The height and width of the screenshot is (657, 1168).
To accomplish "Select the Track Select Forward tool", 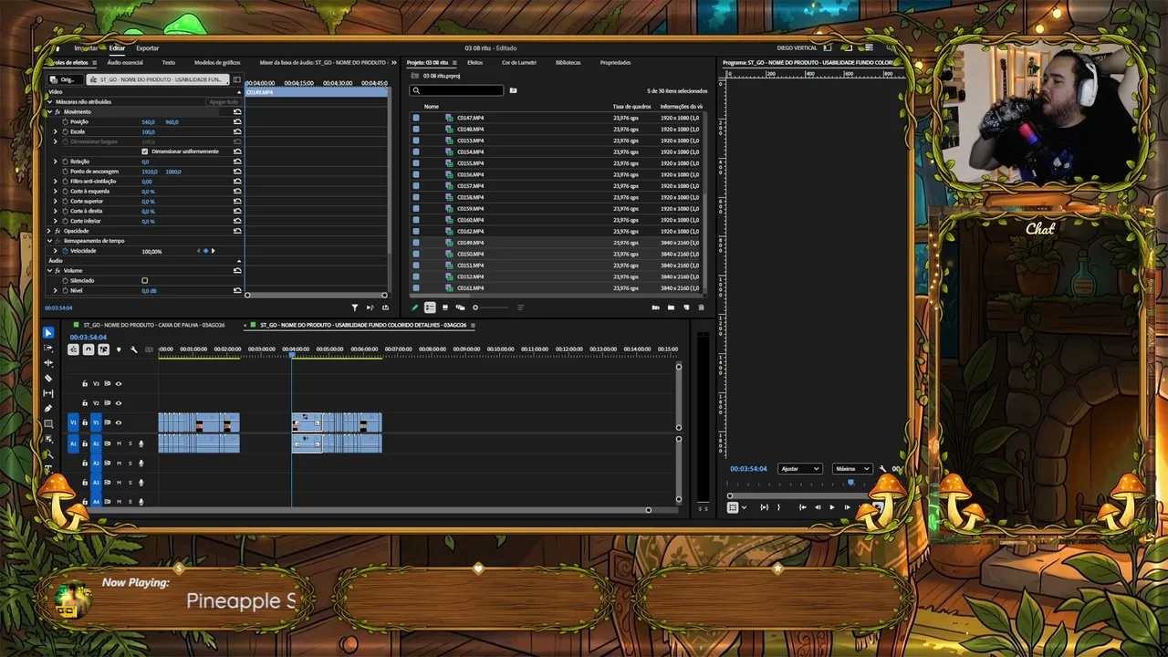I will 48,349.
